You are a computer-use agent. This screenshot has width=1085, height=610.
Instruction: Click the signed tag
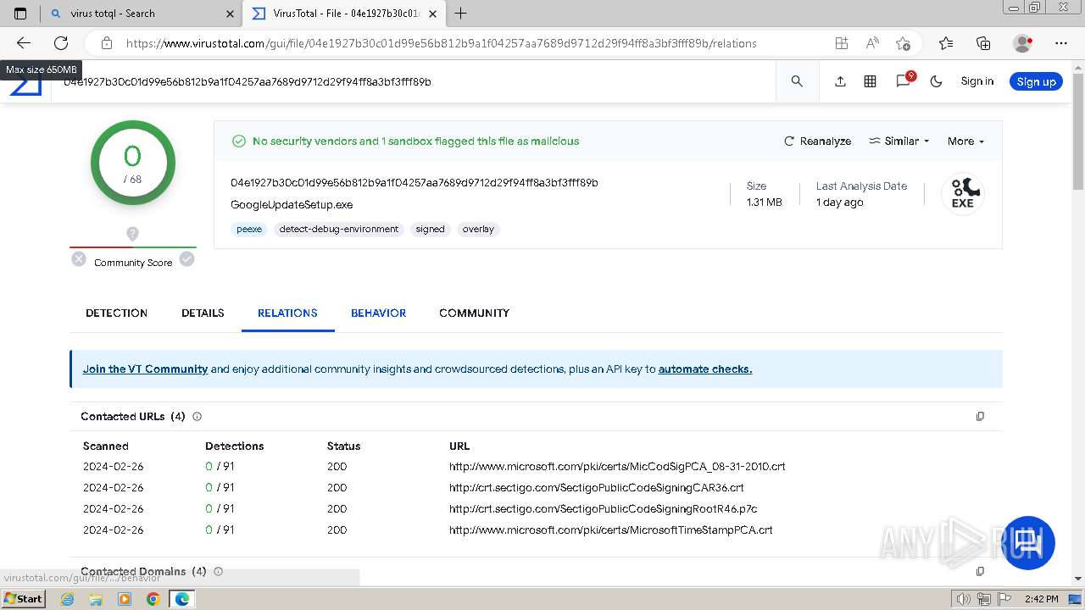[430, 229]
